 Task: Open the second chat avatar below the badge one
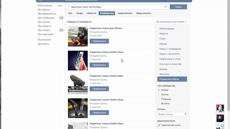[x=220, y=118]
